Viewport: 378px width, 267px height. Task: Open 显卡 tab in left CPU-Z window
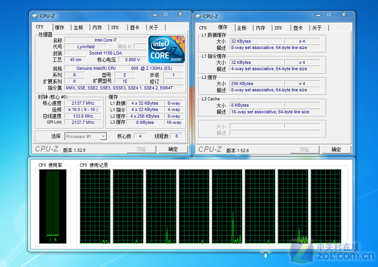pos(135,28)
